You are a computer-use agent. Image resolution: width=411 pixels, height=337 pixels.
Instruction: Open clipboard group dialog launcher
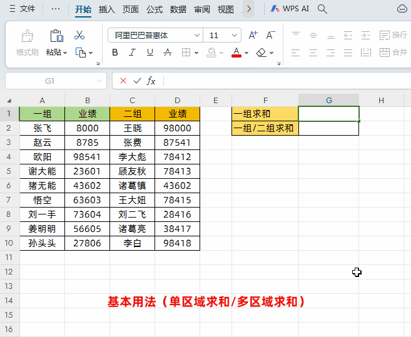98,63
